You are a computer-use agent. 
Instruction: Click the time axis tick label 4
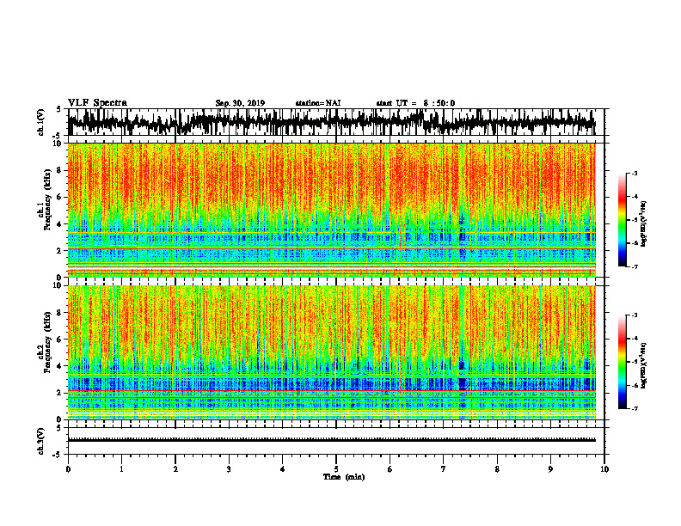coord(283,469)
